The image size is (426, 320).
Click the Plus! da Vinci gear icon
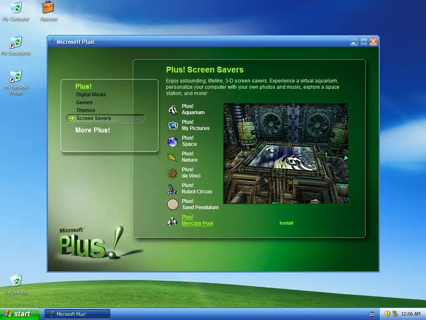[x=173, y=173]
